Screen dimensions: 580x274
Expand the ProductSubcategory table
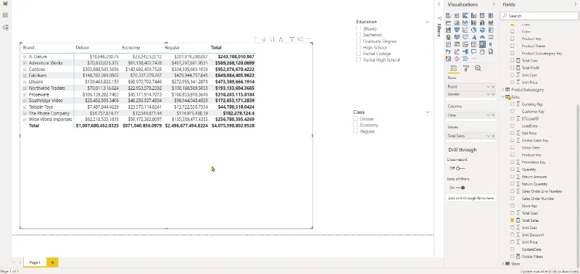click(x=503, y=89)
